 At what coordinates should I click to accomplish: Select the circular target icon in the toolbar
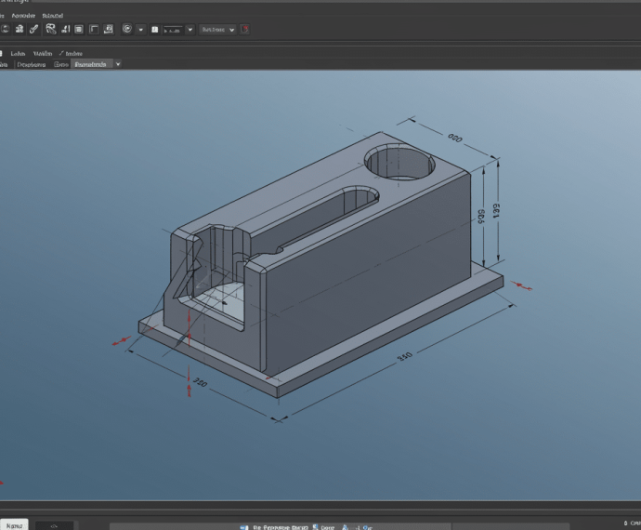(127, 29)
